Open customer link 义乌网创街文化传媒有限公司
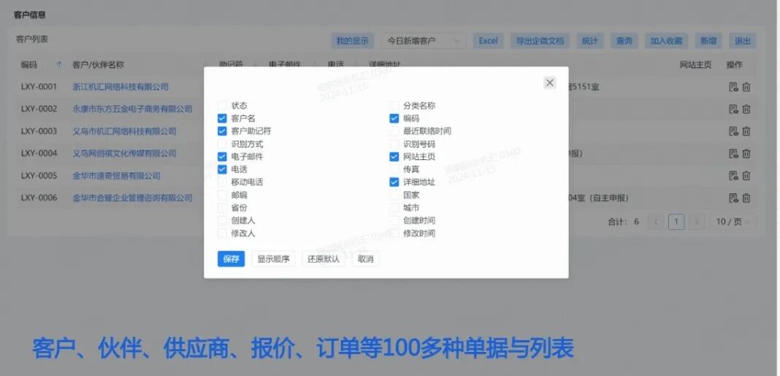 pyautogui.click(x=124, y=153)
